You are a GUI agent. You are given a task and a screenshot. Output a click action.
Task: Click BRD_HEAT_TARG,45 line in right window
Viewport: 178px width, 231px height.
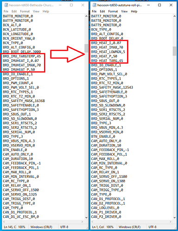click(x=107, y=61)
